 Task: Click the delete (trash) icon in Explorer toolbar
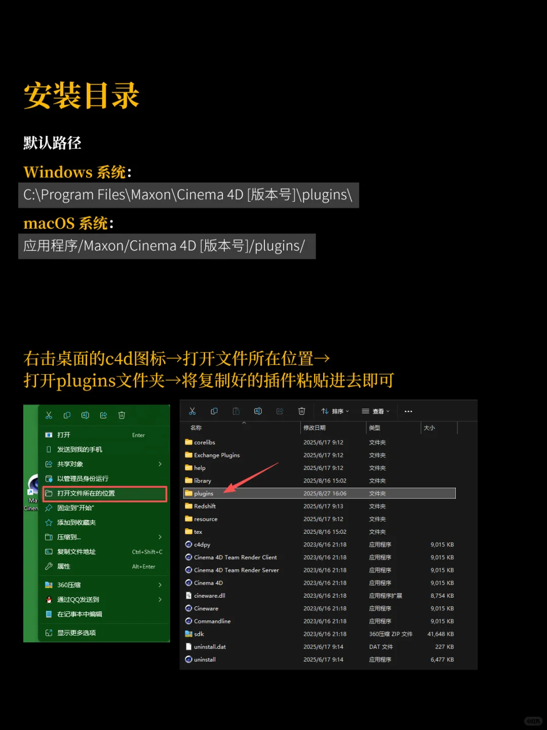tap(302, 411)
